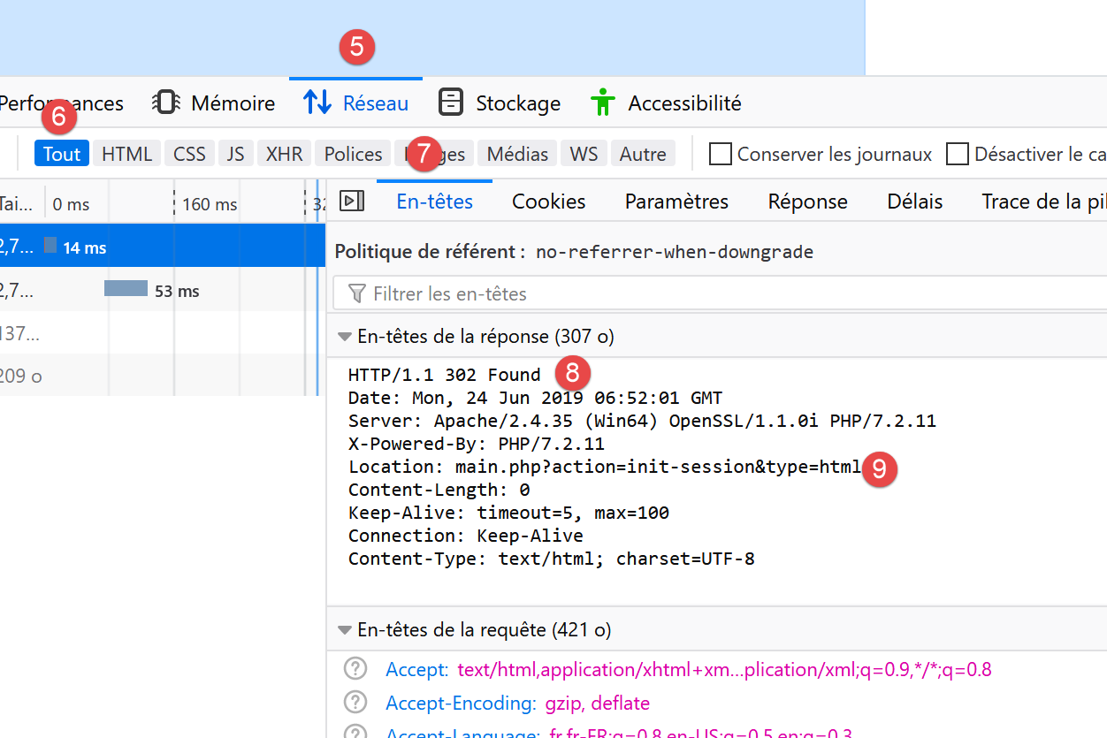1107x738 pixels.
Task: Open the Délais tab
Action: (x=914, y=202)
